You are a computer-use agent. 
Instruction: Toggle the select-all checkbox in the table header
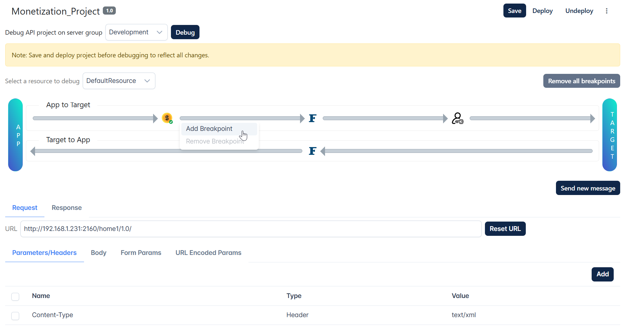coord(15,296)
